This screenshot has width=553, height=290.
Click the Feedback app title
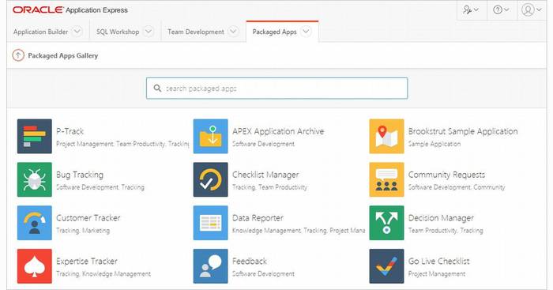250,261
